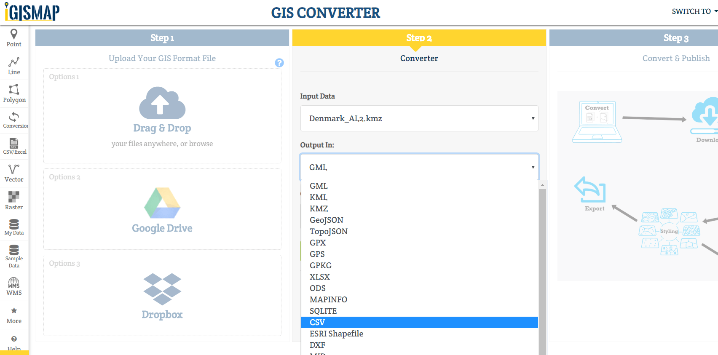Click the blue help question mark icon

279,63
